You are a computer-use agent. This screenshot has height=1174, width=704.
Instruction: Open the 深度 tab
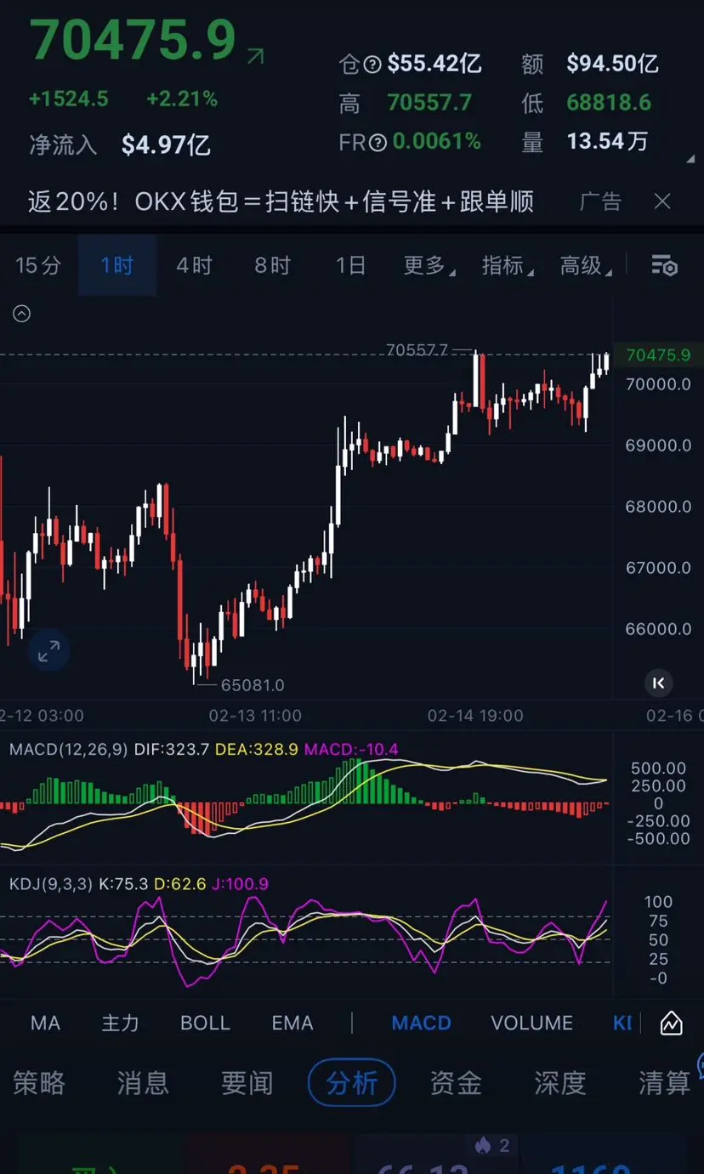click(x=560, y=1082)
